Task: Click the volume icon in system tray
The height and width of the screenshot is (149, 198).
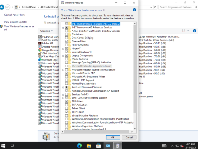Action: [182, 146]
